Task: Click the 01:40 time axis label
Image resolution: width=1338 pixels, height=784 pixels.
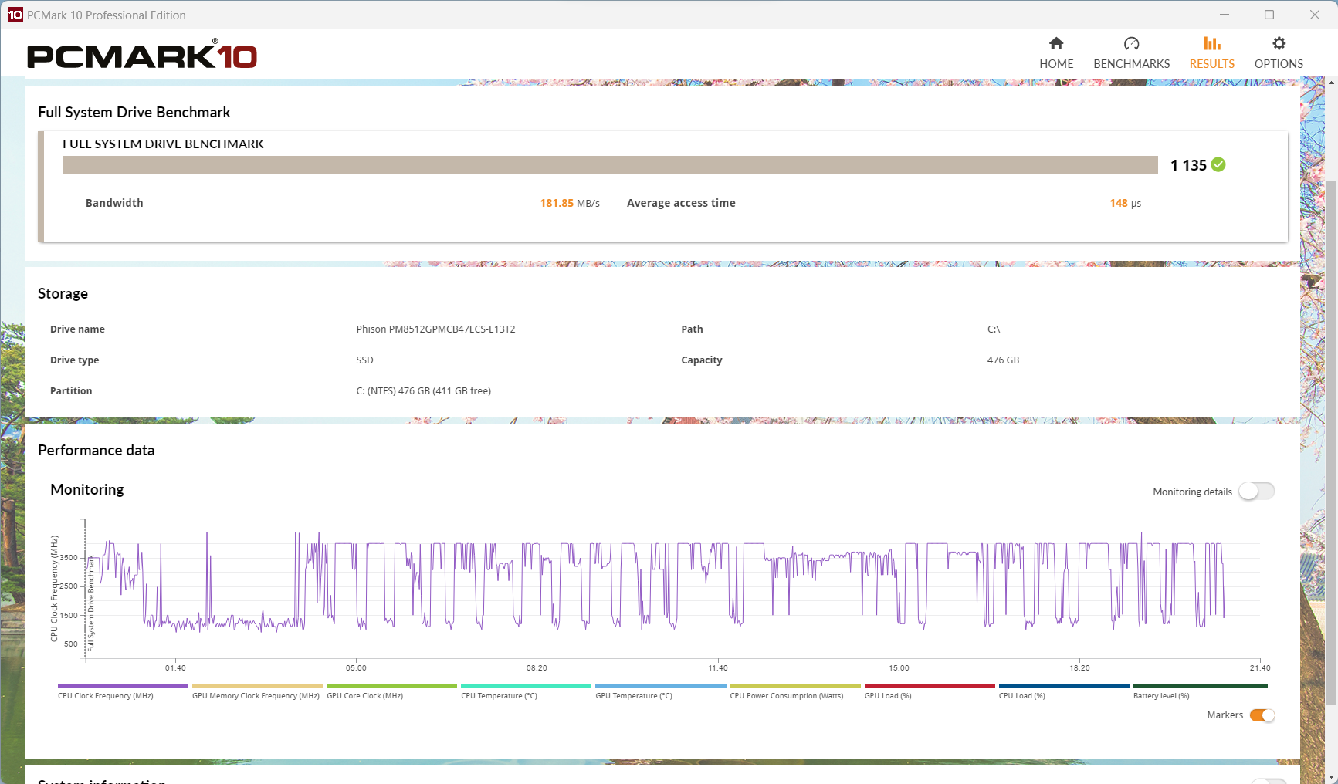Action: (175, 668)
